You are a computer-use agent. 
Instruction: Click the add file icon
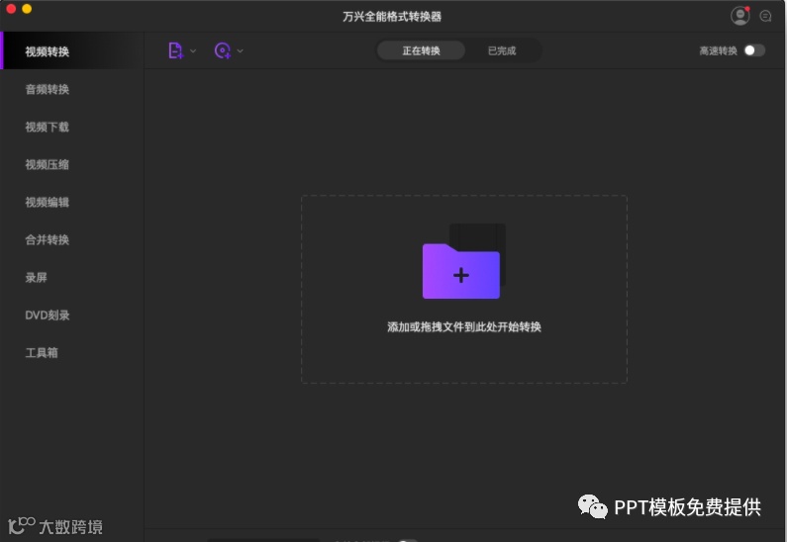click(175, 50)
